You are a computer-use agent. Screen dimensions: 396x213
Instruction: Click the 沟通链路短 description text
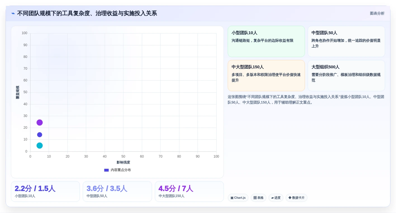click(262, 41)
